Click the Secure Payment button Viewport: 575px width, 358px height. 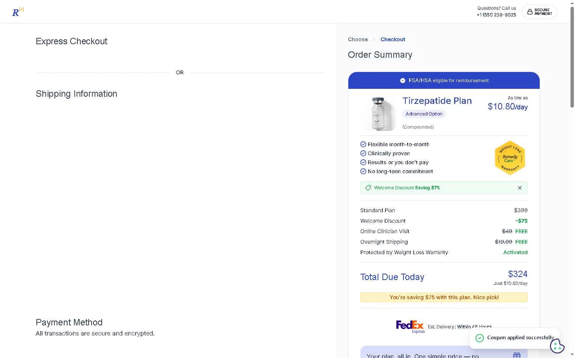[x=539, y=12]
